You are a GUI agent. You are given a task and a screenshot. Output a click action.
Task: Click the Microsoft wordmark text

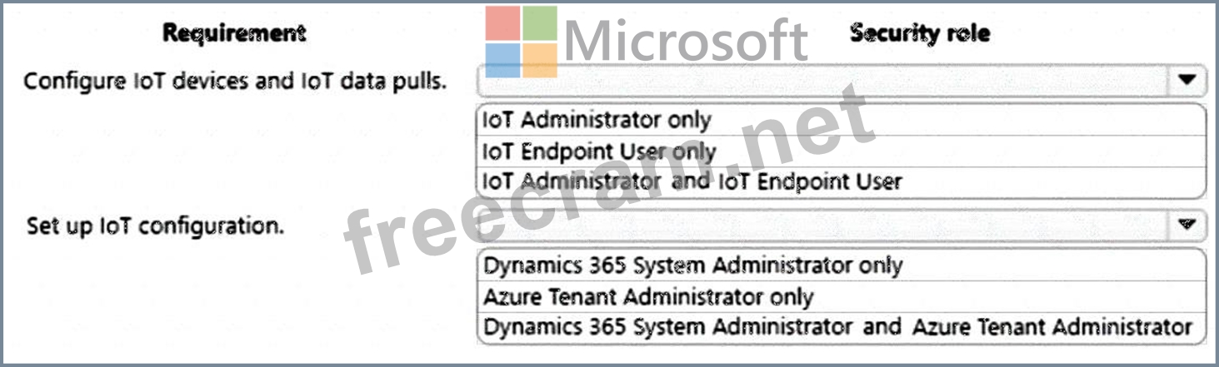[x=686, y=42]
